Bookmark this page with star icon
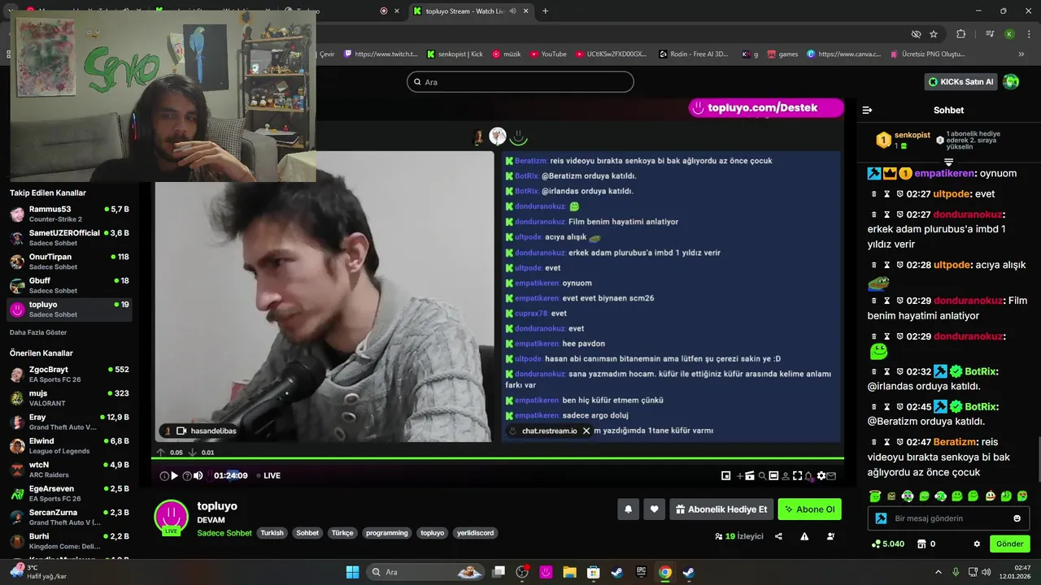Screen dimensions: 1041x585 (x=934, y=34)
